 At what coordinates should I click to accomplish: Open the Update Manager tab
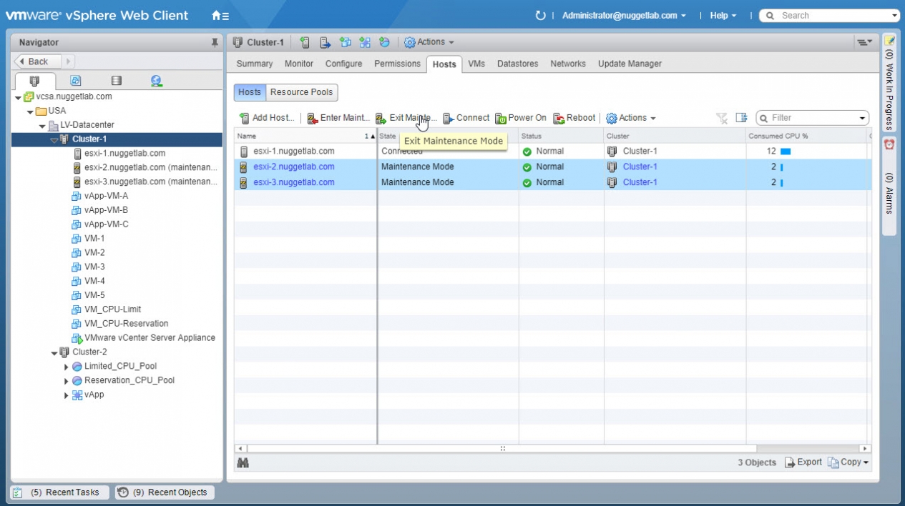(630, 64)
